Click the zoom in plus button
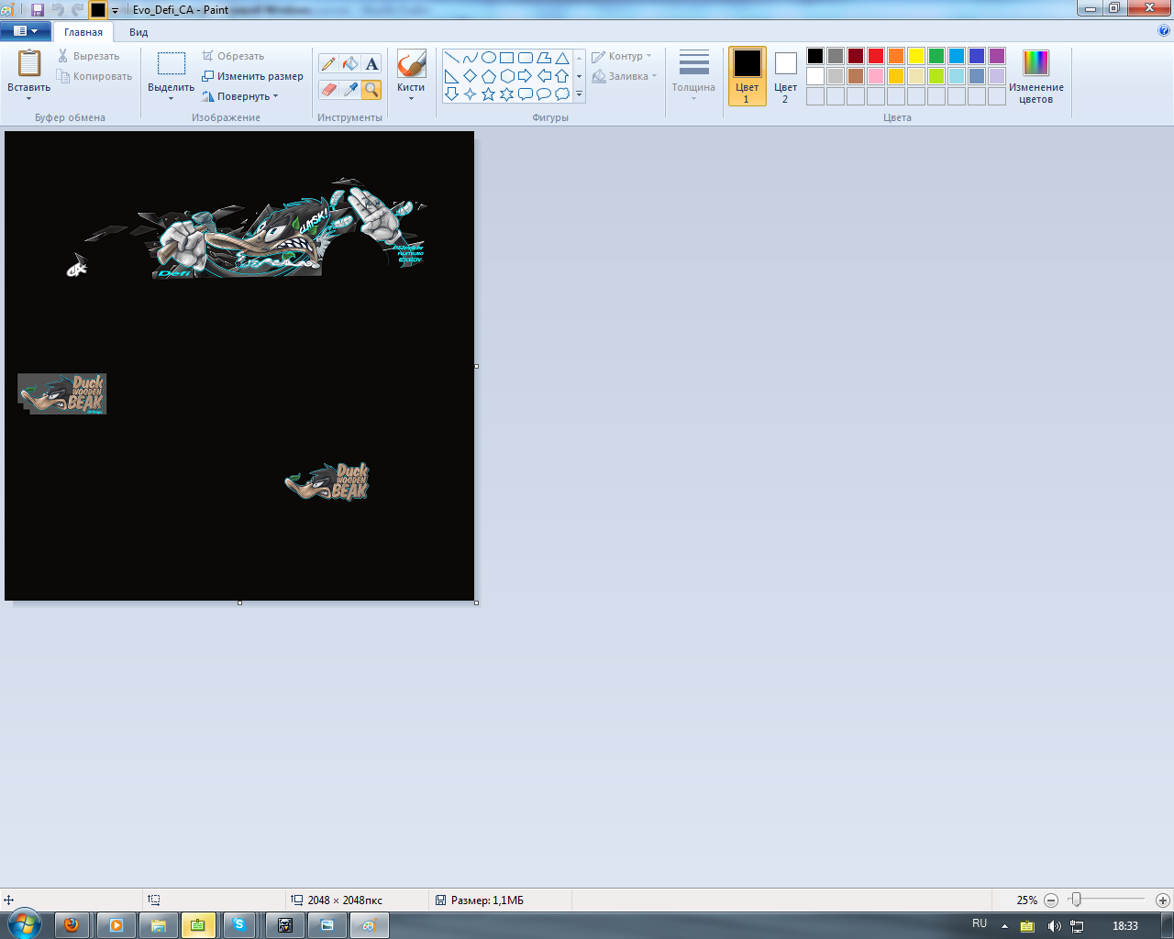 pyautogui.click(x=1163, y=900)
